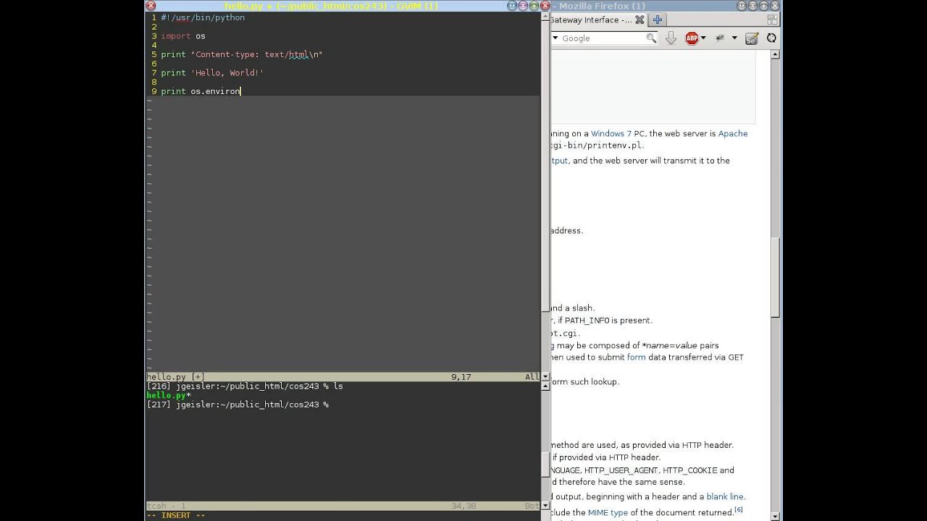Click the Firefox page scrollbar thumb

point(775,277)
